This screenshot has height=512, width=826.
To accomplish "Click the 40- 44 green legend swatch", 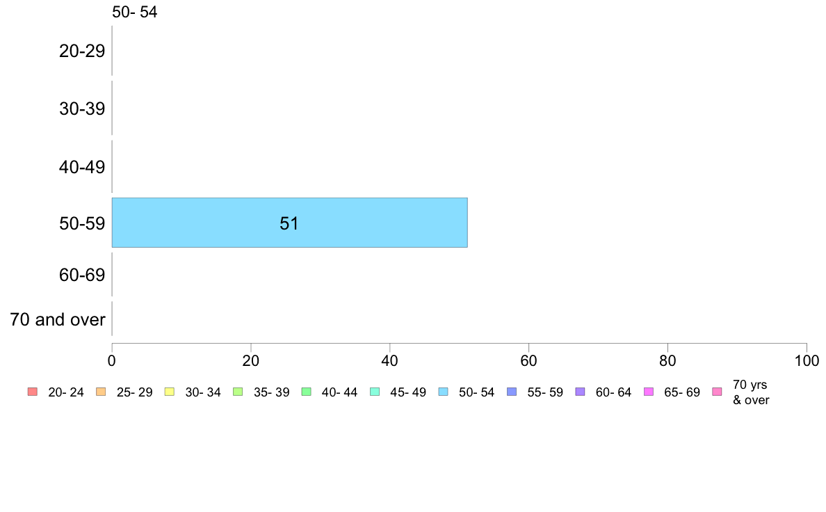I will coord(307,392).
